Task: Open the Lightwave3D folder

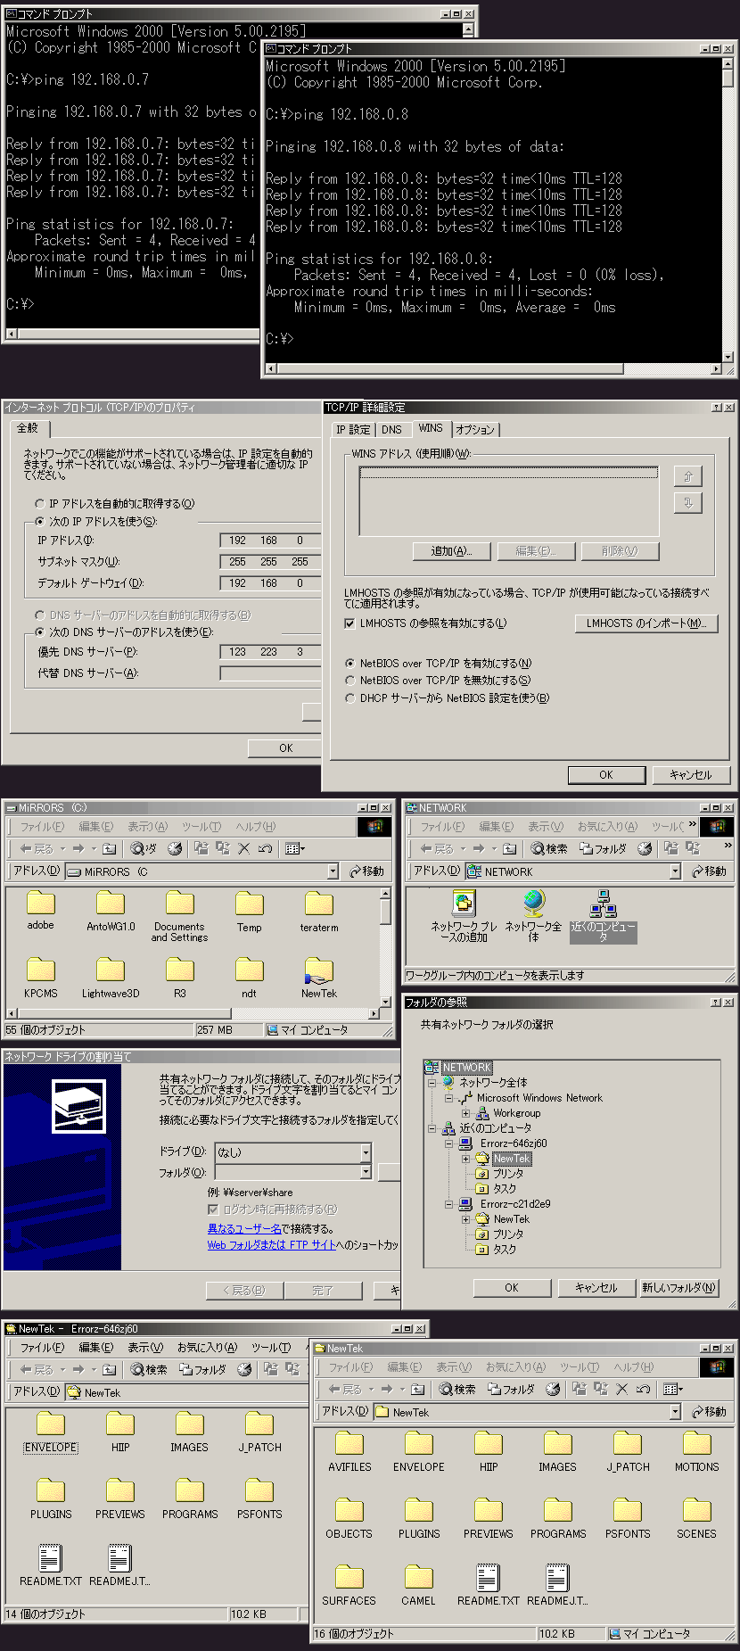Action: point(111,970)
